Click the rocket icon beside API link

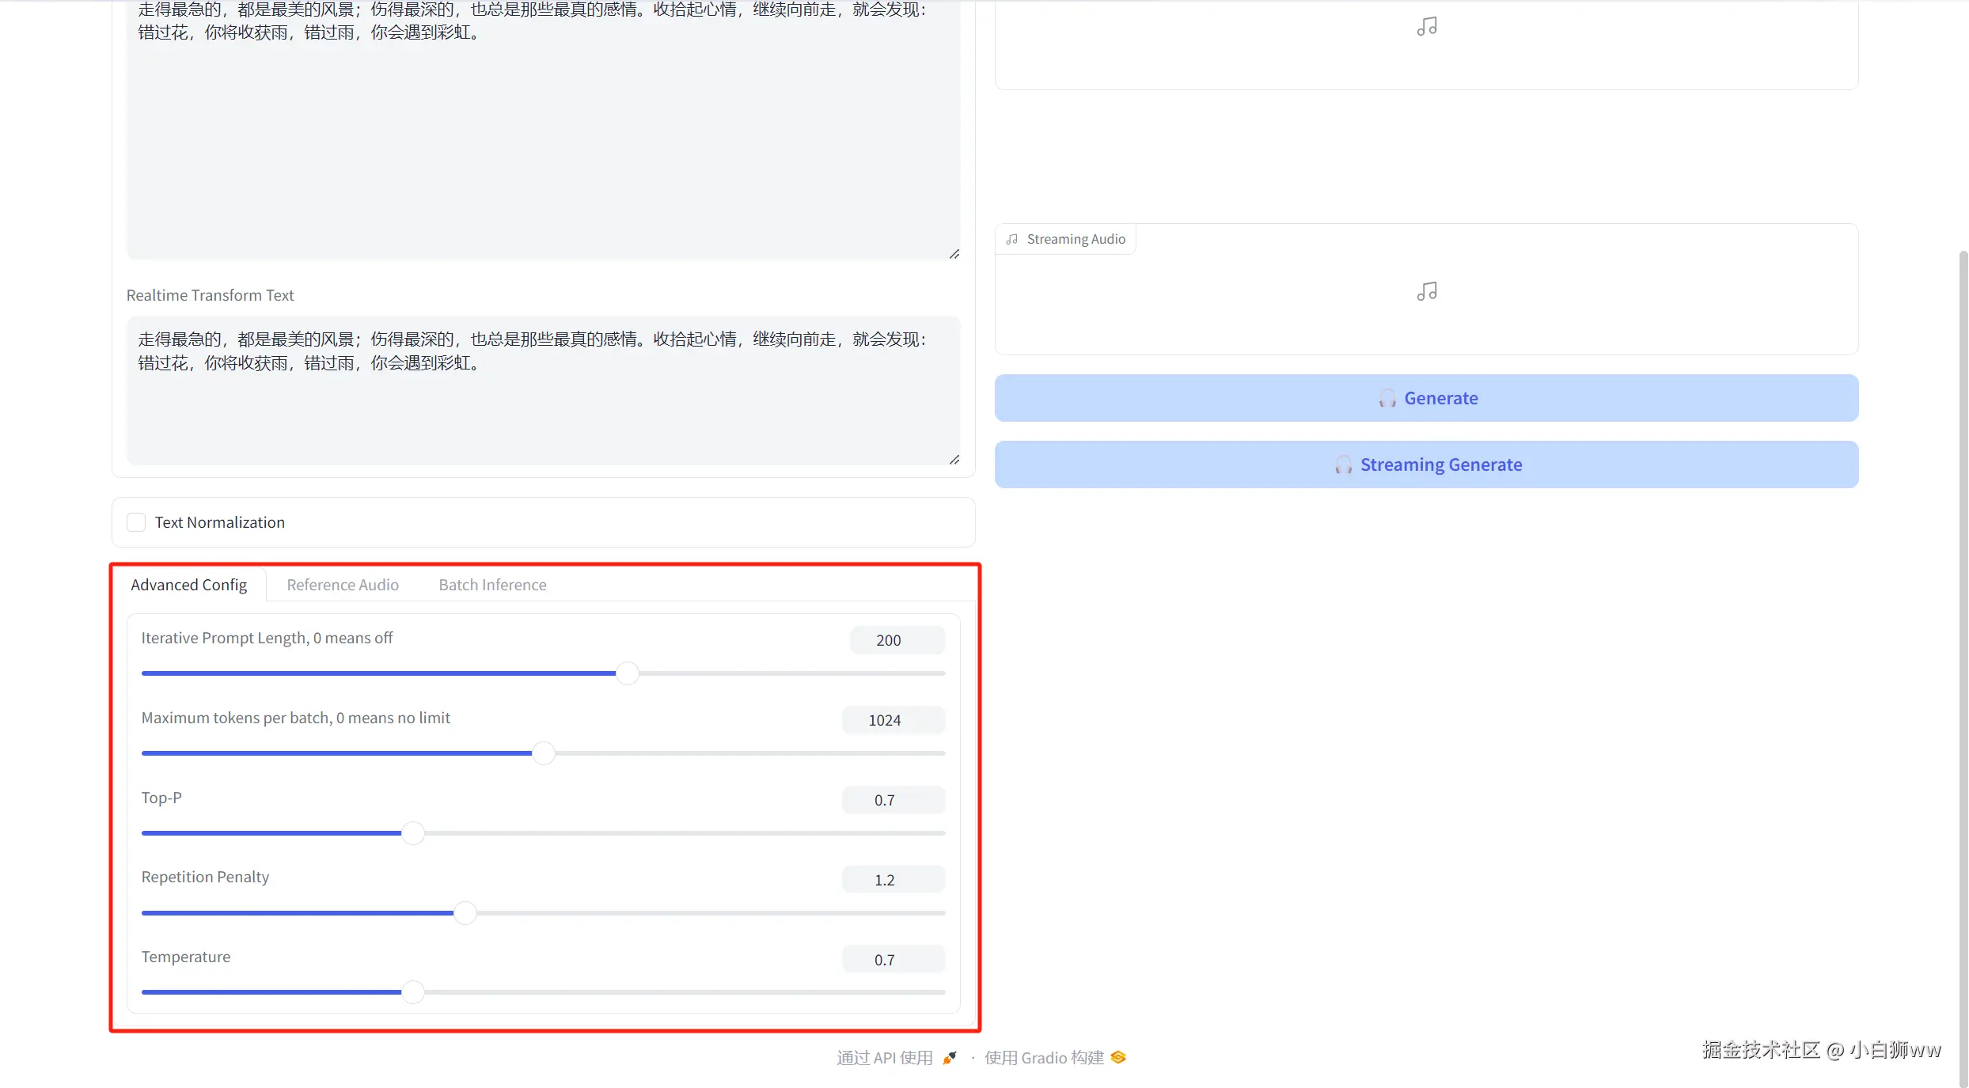950,1058
